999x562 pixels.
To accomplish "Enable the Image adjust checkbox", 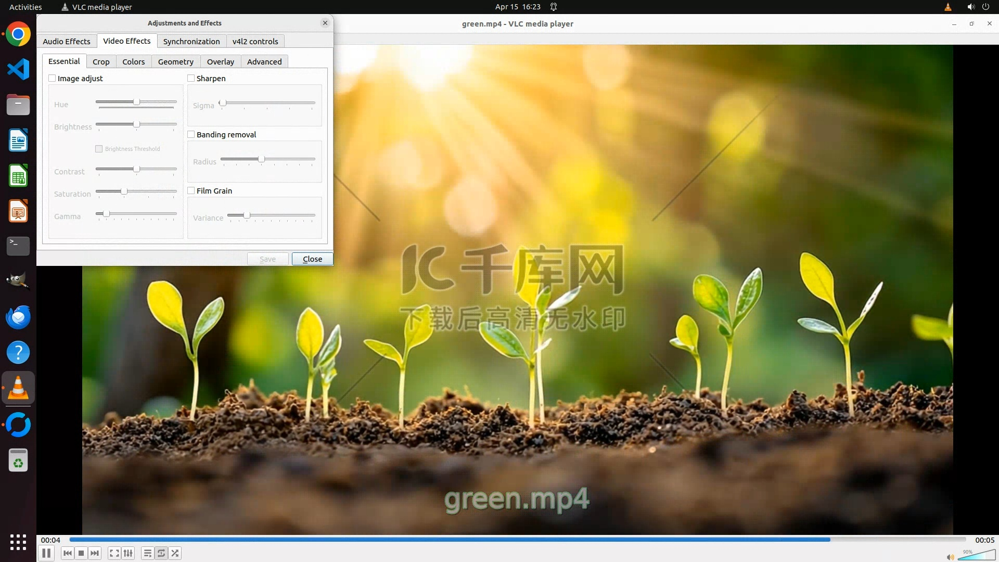I will tap(52, 79).
